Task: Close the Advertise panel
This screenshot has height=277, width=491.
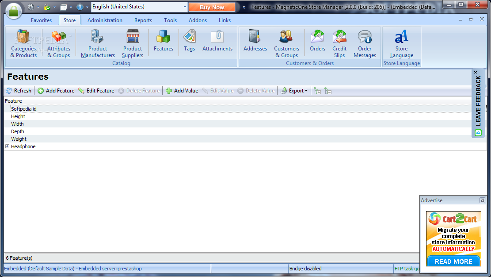Action: pyautogui.click(x=482, y=200)
